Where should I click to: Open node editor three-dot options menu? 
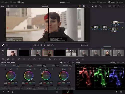123,6
